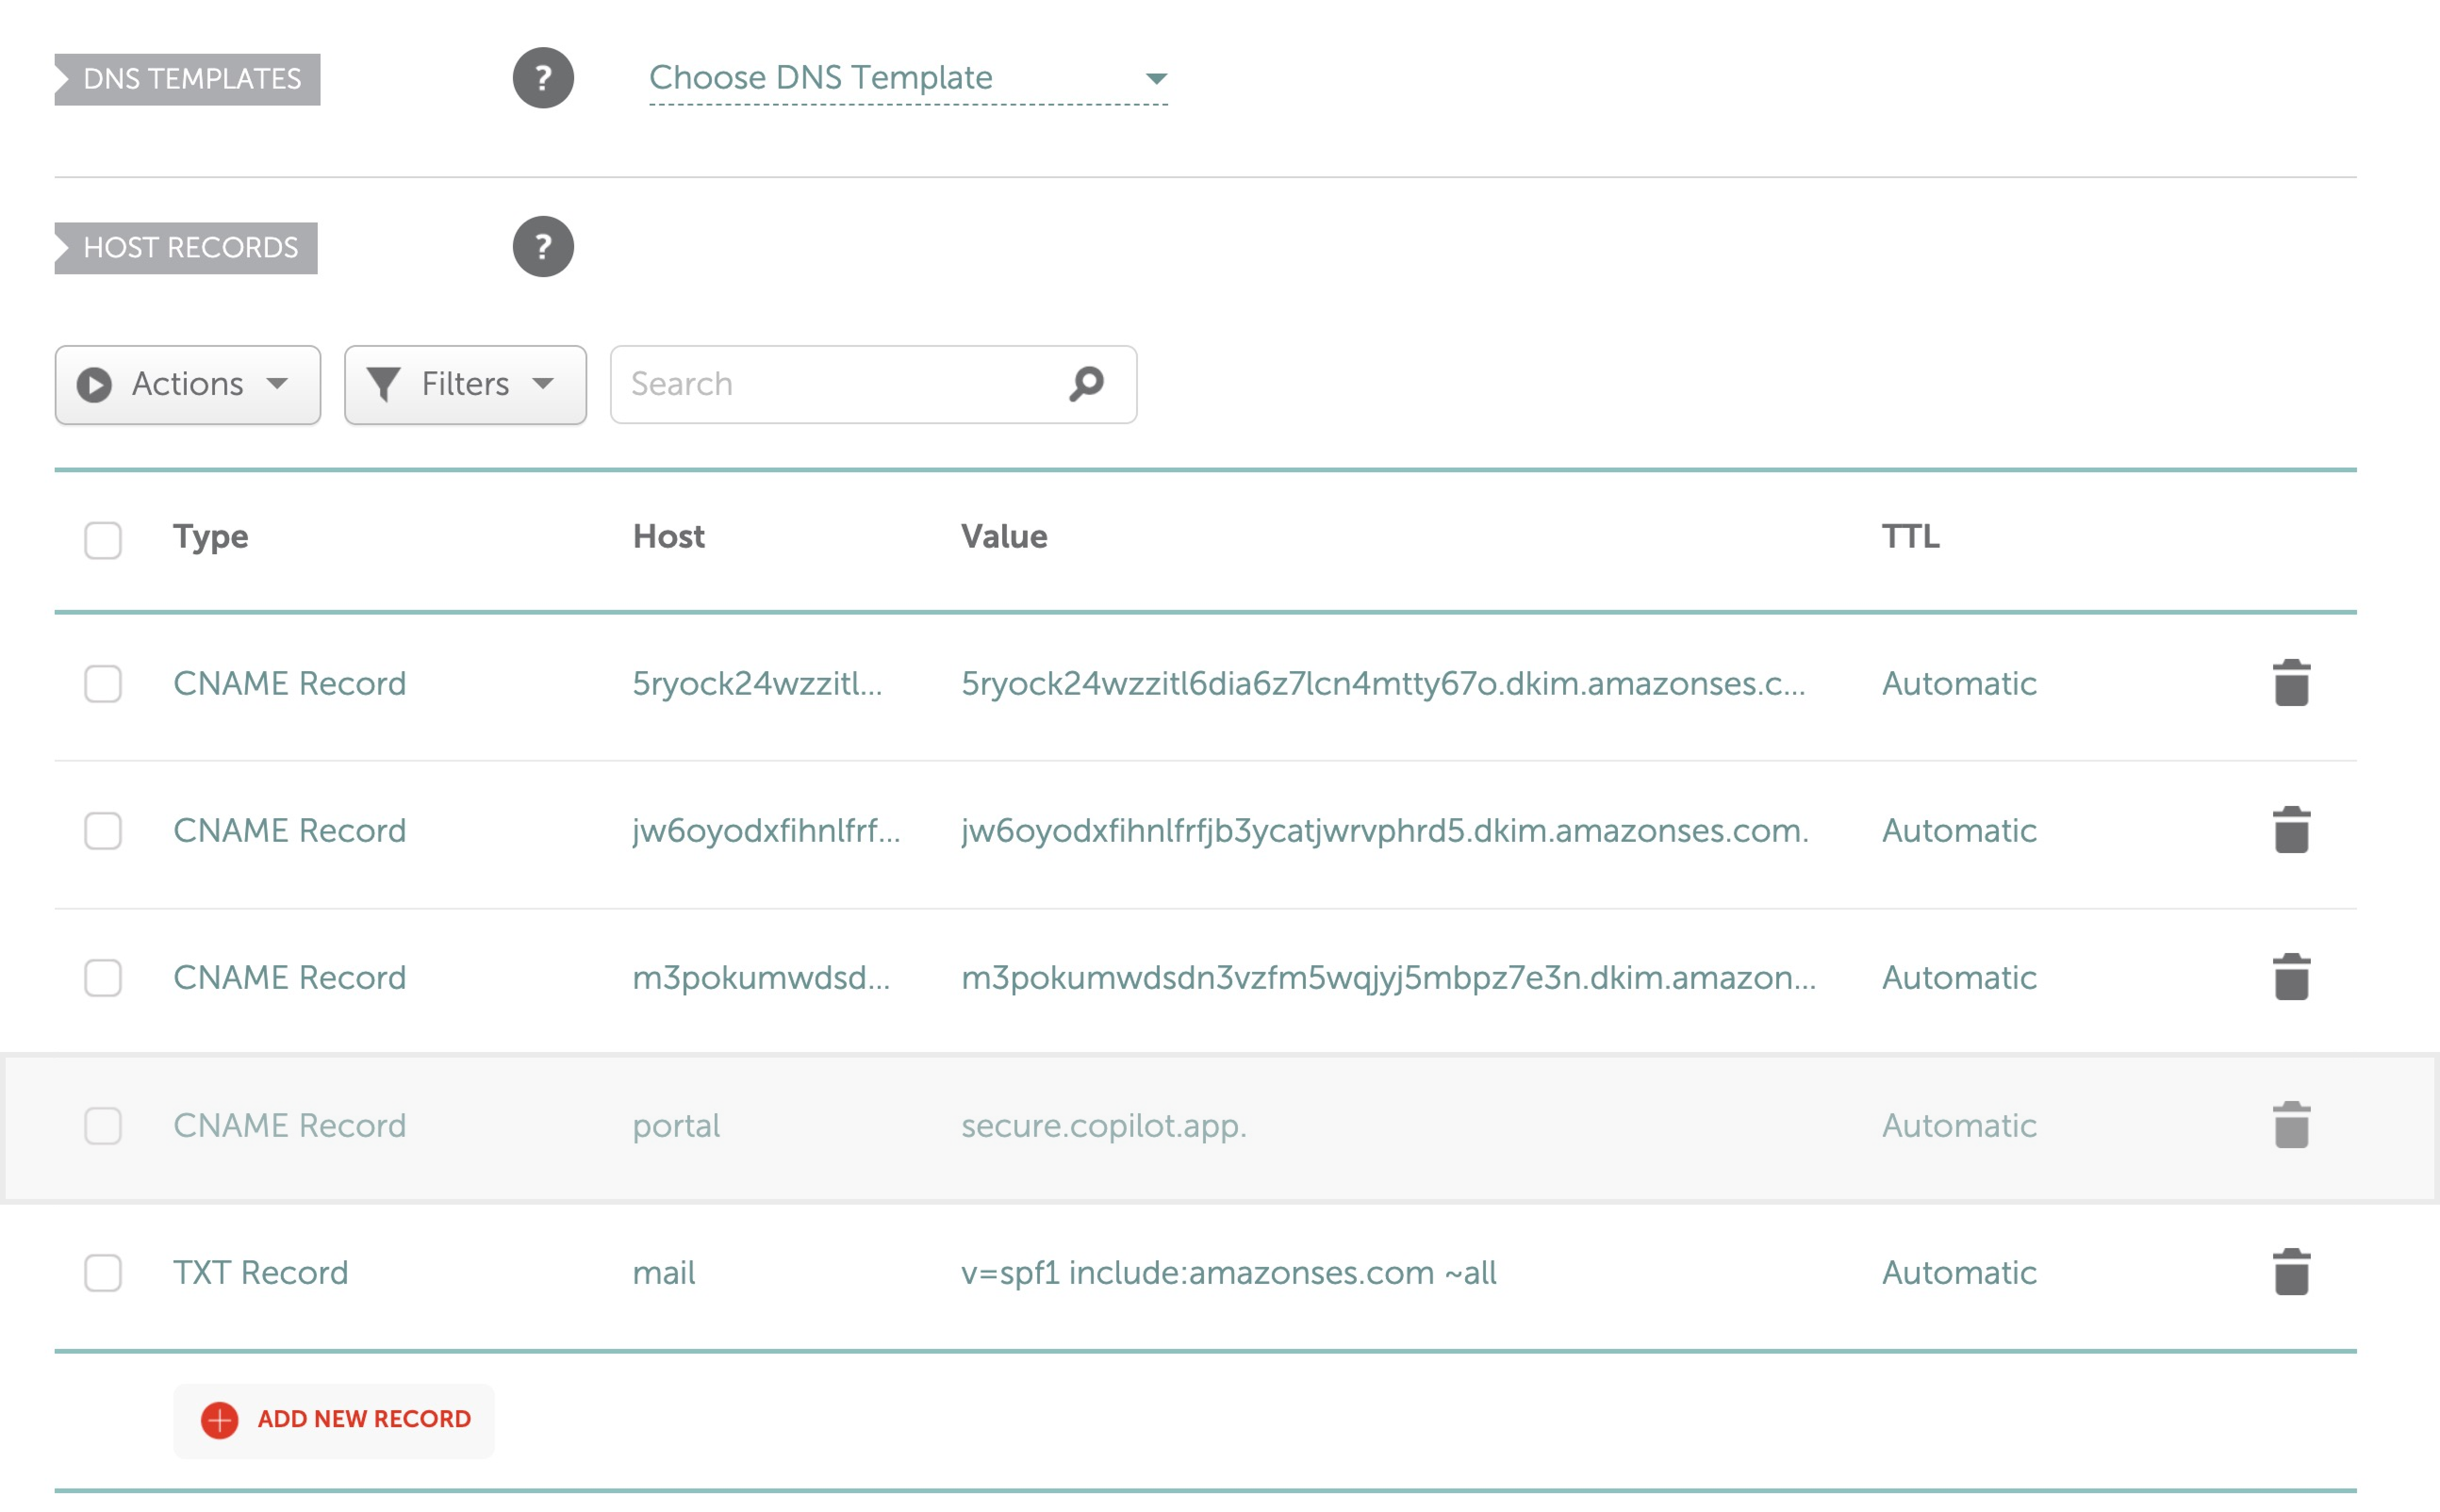This screenshot has width=2440, height=1512.
Task: Click the HOST RECORDS section label
Action: click(x=186, y=248)
